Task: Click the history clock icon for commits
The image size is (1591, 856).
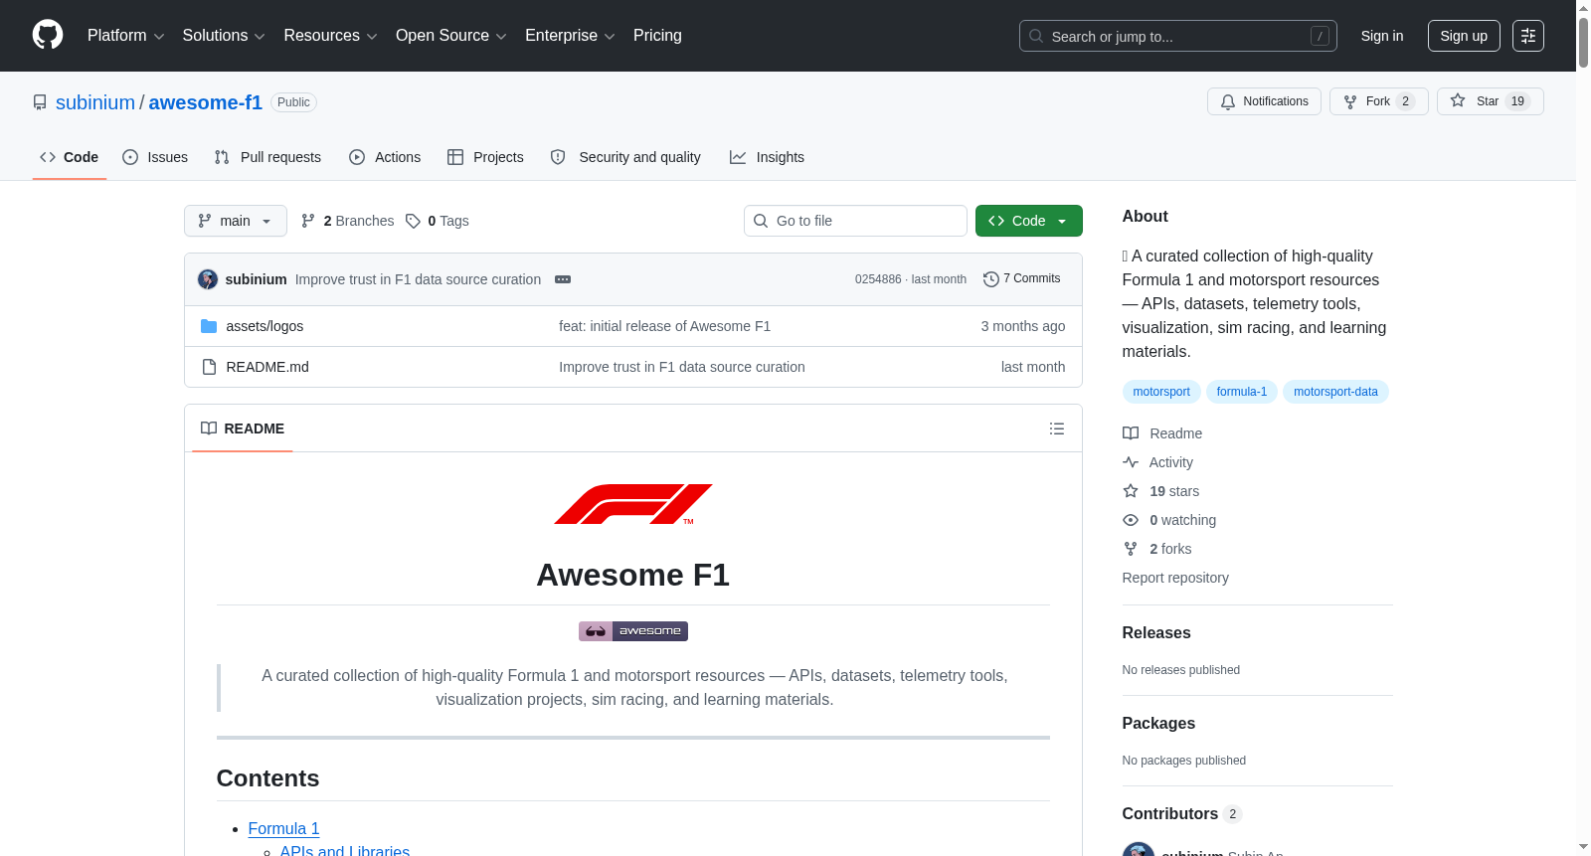Action: click(x=990, y=279)
